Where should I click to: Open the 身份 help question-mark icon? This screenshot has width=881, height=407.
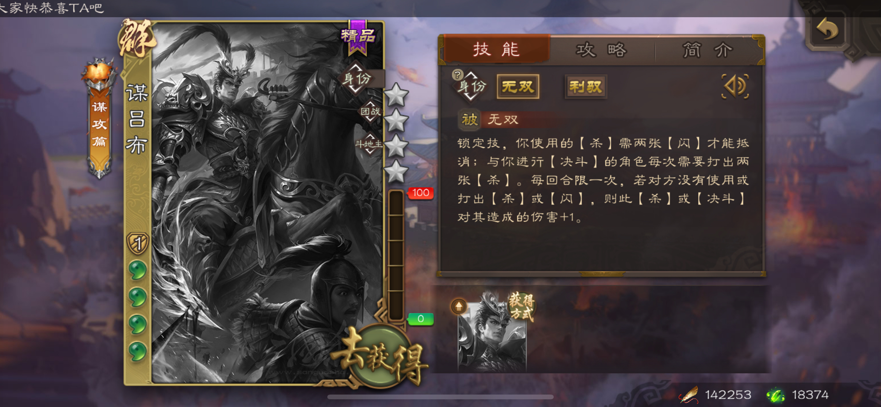[x=457, y=75]
